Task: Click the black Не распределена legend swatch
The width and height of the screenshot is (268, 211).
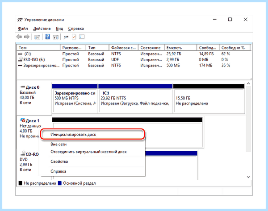Action: 21,183
